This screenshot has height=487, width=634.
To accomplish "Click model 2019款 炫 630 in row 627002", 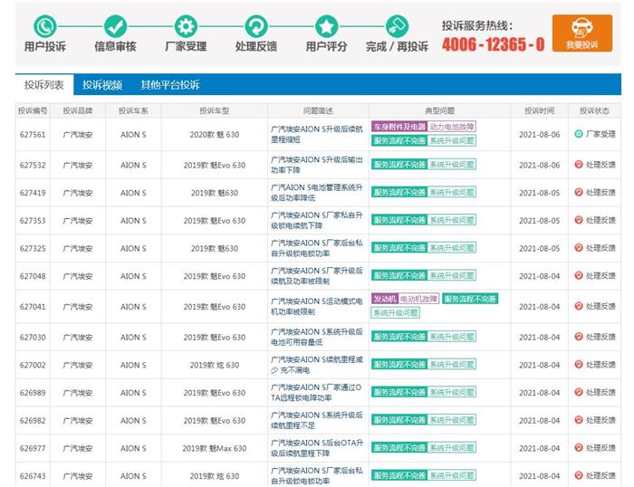I will (x=215, y=365).
